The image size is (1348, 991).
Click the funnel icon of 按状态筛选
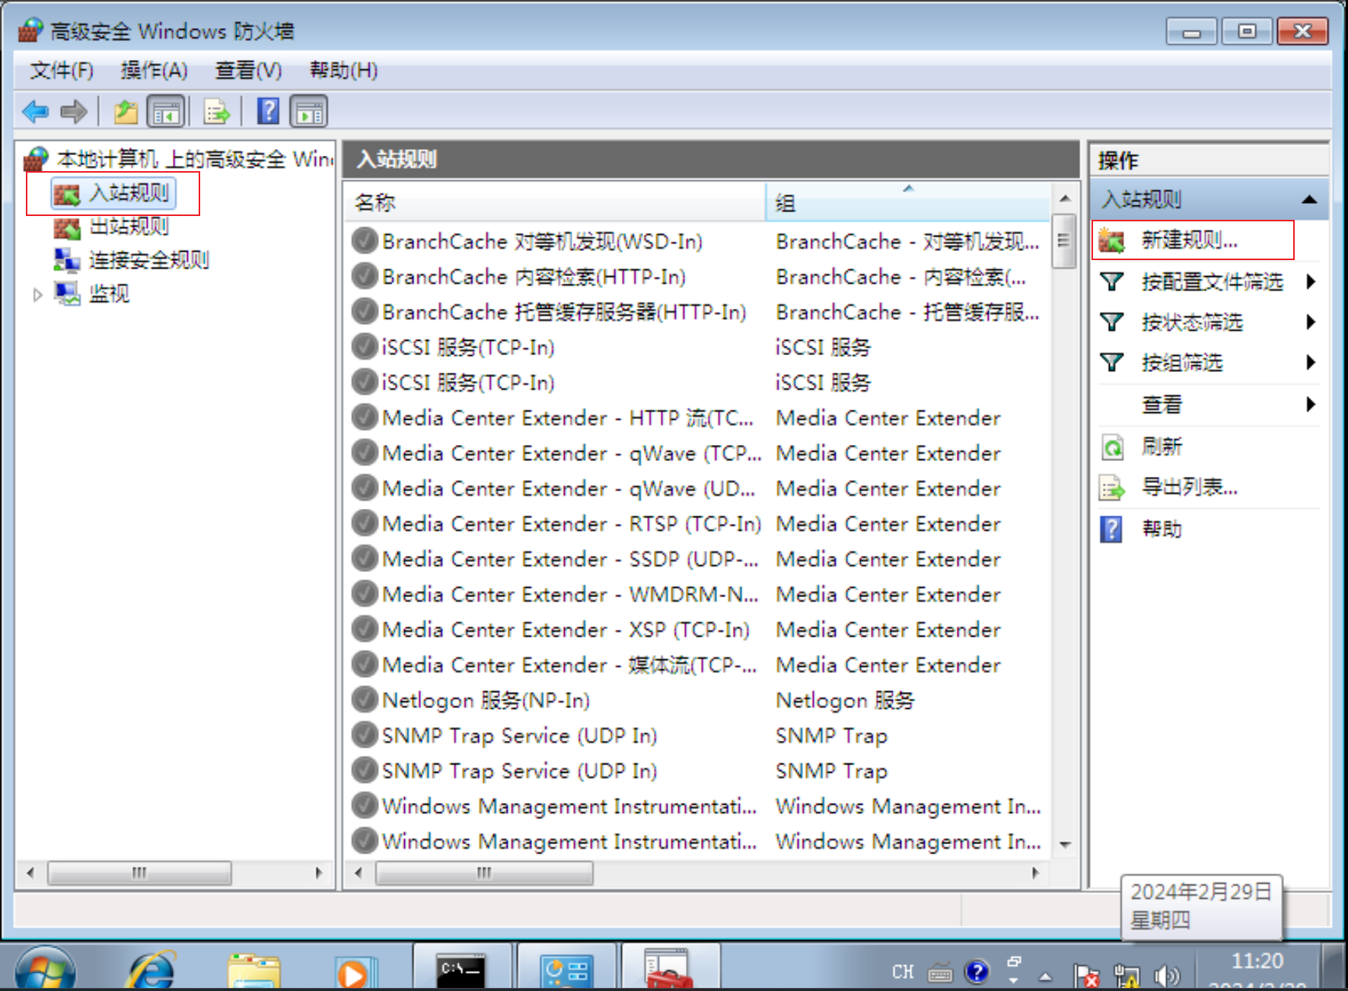pyautogui.click(x=1112, y=322)
